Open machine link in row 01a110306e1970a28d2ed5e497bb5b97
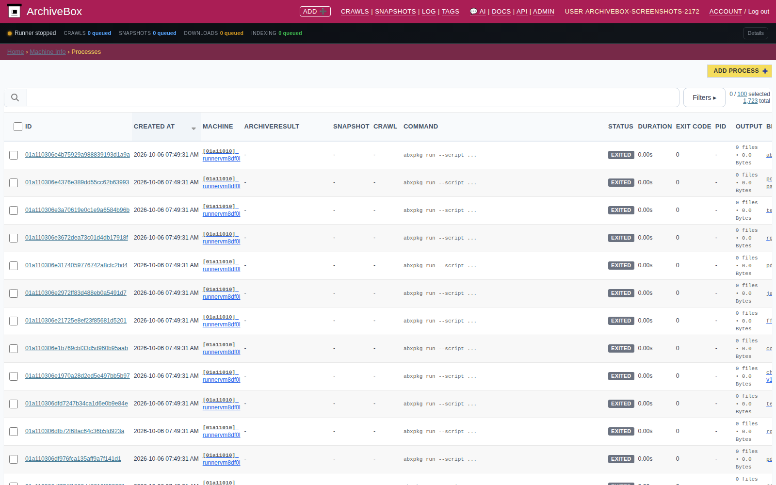 tap(221, 376)
